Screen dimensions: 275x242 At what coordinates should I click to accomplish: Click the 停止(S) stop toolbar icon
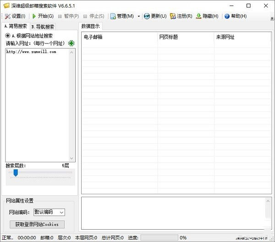coord(85,16)
